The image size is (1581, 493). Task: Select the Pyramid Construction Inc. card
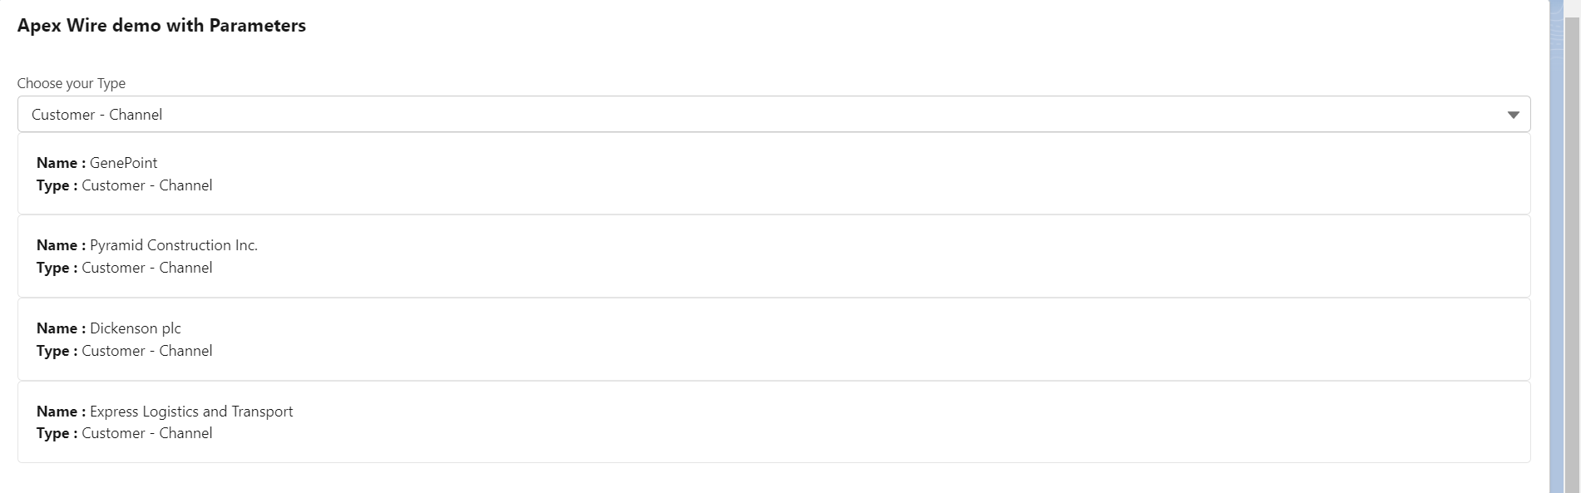773,256
